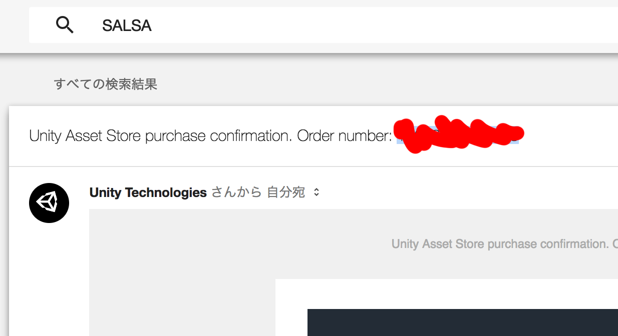618x336 pixels.
Task: Click the sender name Unity Technologies
Action: click(x=148, y=192)
